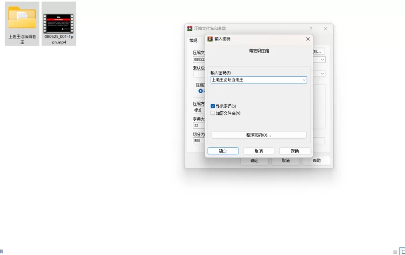Close the 压缩文件名和参数 window
The image size is (405, 255).
[326, 28]
